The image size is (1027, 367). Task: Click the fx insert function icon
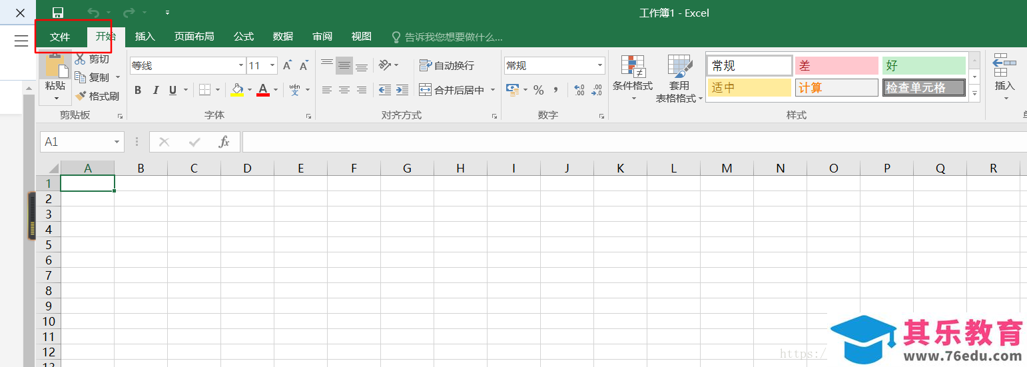click(x=224, y=142)
